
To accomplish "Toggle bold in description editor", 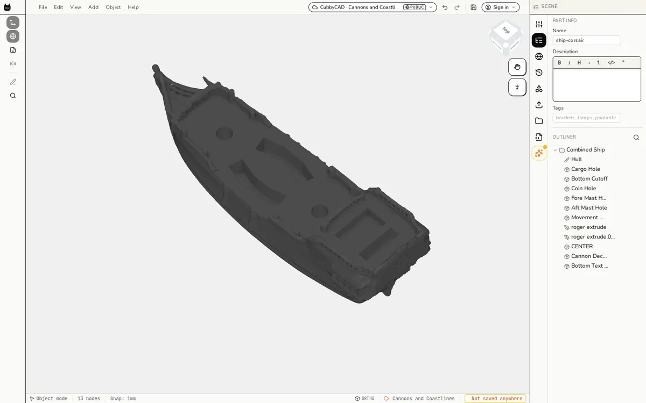I will 559,62.
